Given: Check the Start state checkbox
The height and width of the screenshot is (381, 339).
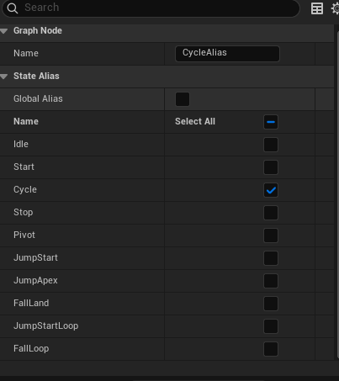Looking at the screenshot, I should tap(271, 167).
